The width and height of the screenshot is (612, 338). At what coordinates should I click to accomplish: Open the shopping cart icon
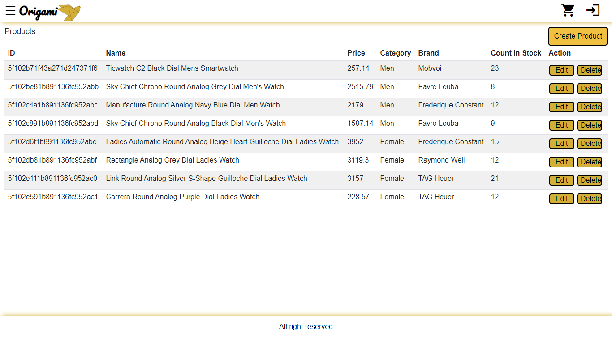[x=568, y=10]
